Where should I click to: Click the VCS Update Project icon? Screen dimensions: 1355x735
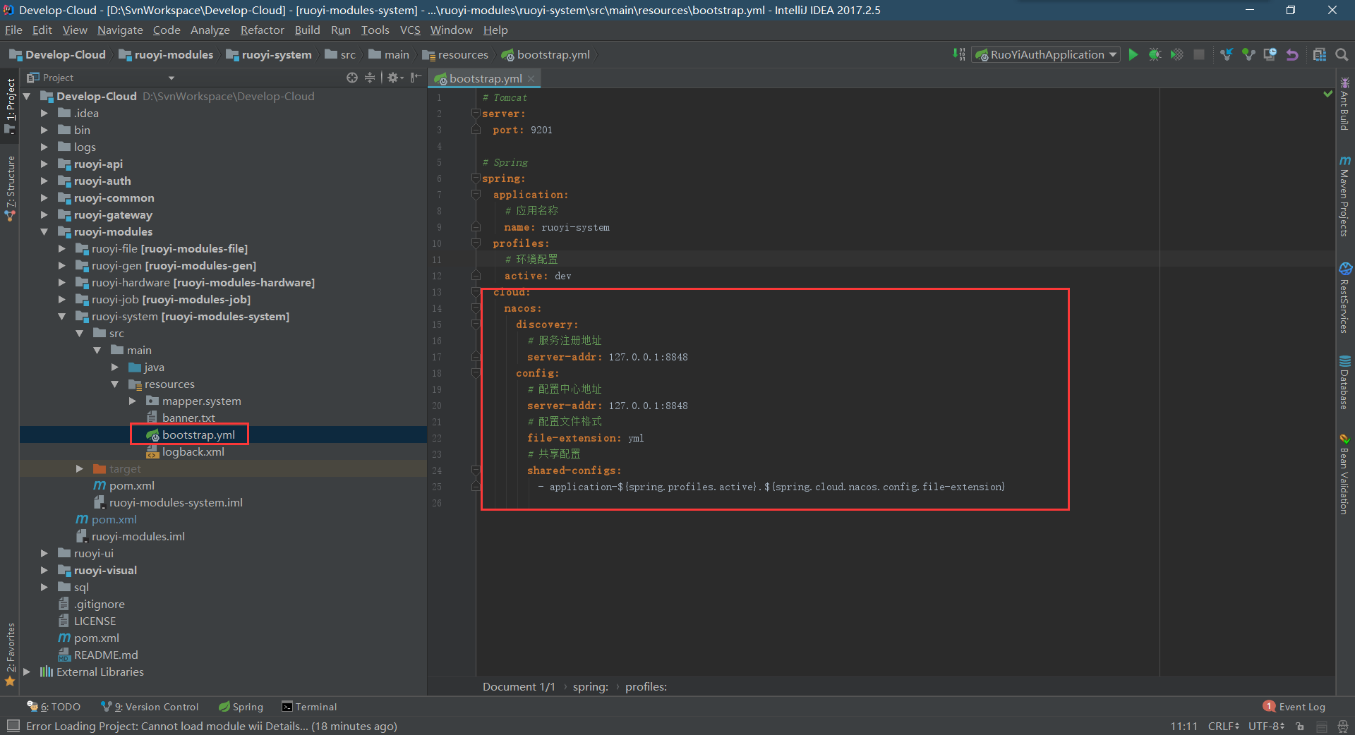[x=1227, y=54]
